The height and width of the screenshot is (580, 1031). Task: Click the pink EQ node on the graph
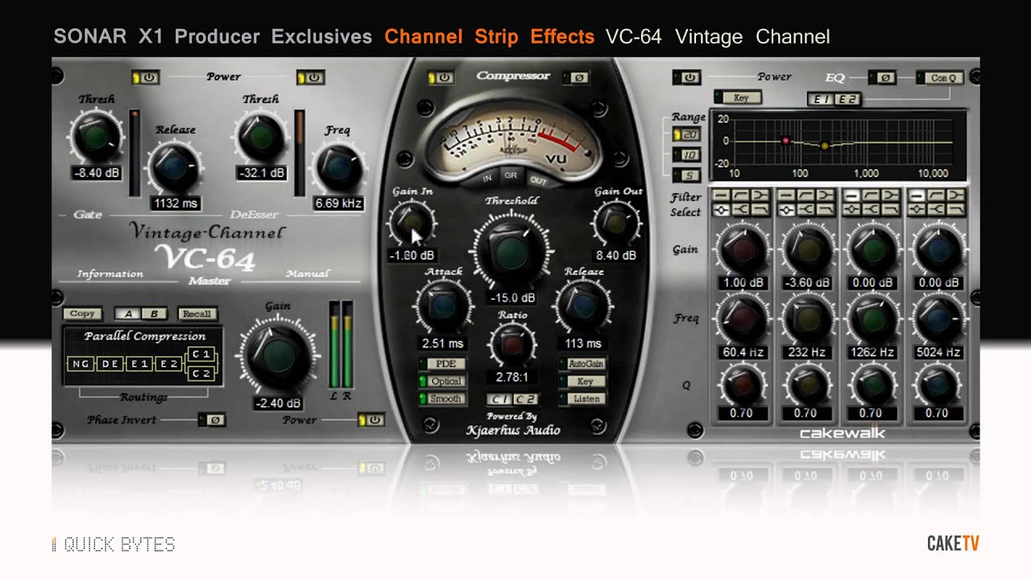coord(785,141)
